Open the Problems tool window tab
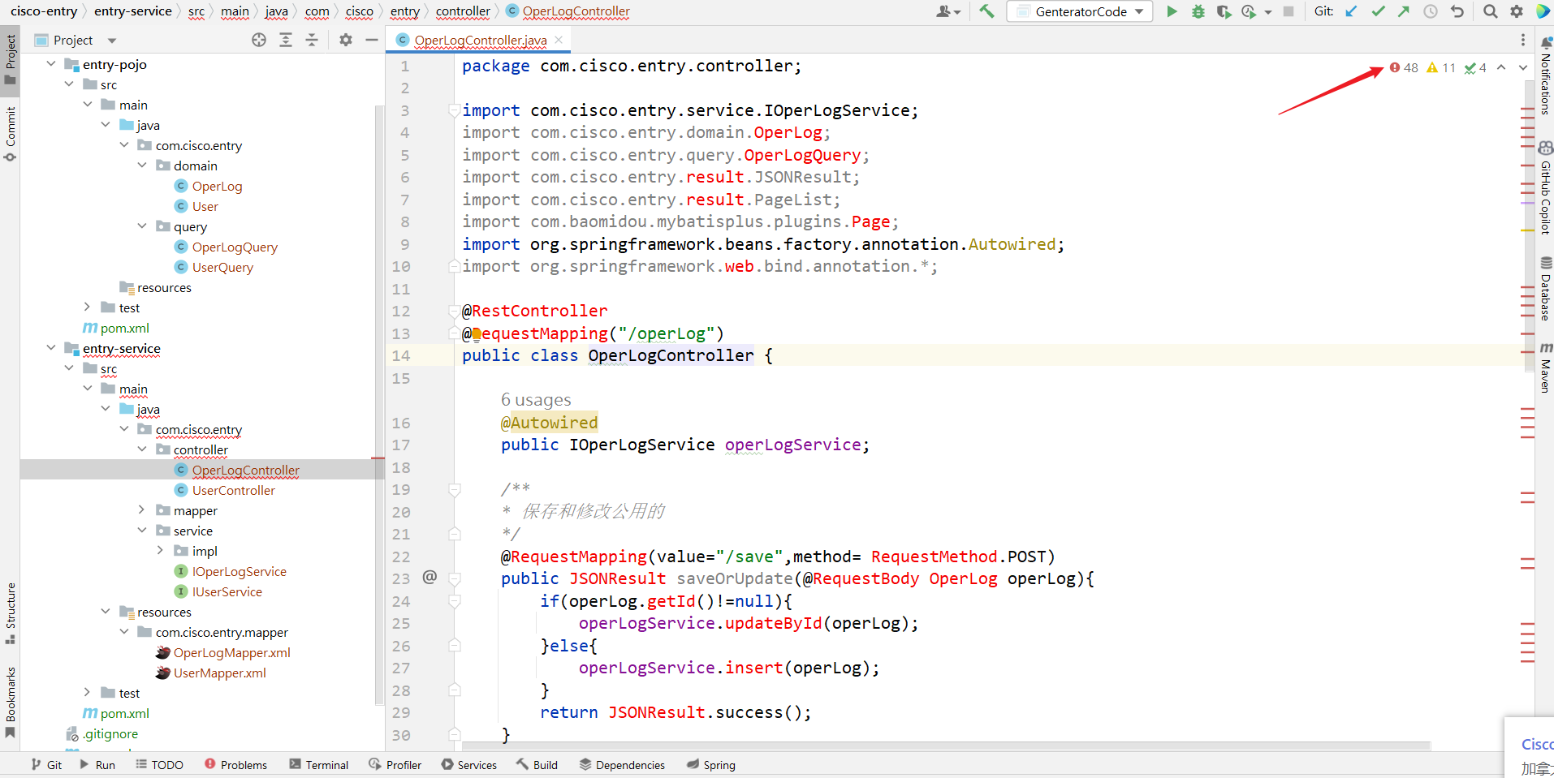 coord(235,764)
